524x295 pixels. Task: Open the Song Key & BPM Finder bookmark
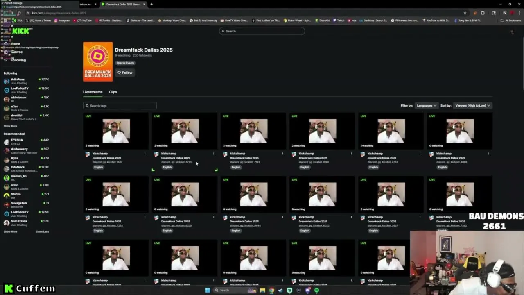[467, 20]
